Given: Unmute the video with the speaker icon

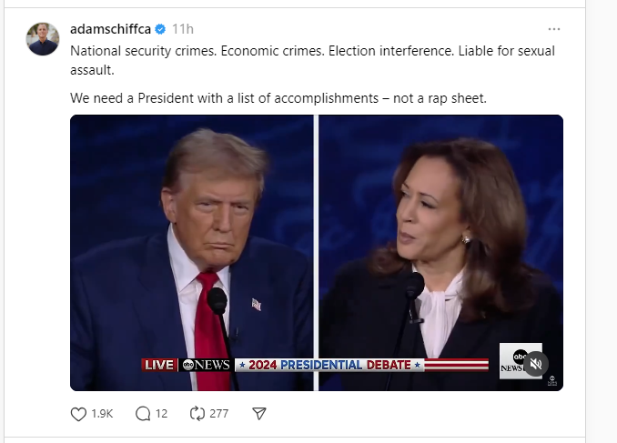Looking at the screenshot, I should tap(537, 363).
